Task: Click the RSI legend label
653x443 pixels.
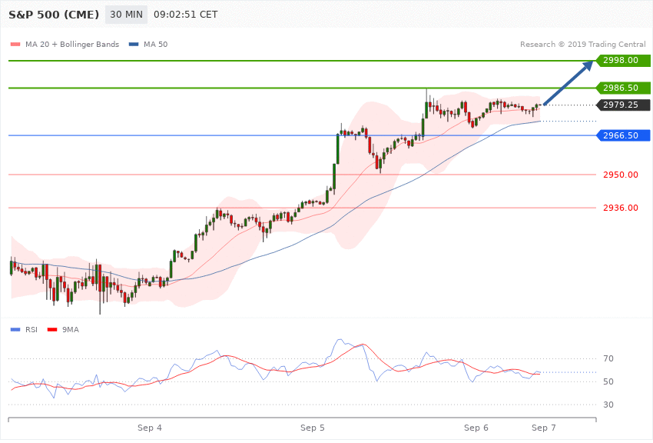Action: tap(31, 330)
